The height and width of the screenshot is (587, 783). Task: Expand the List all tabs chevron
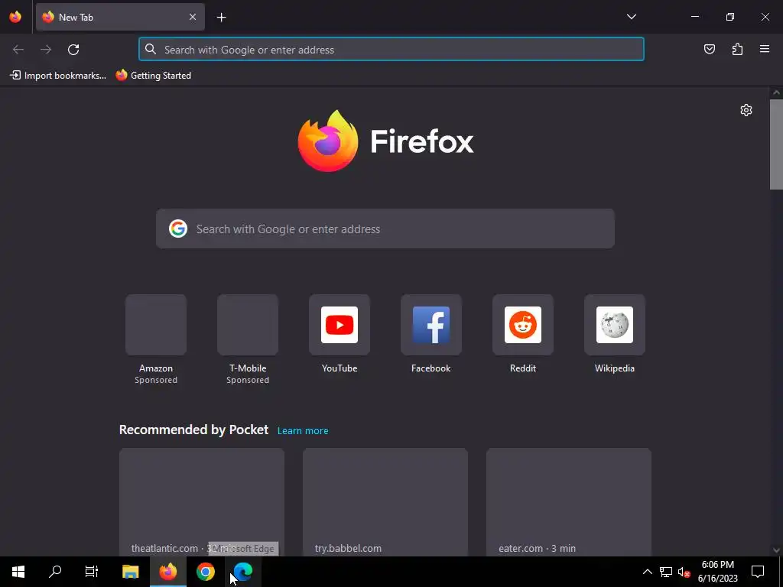[631, 17]
